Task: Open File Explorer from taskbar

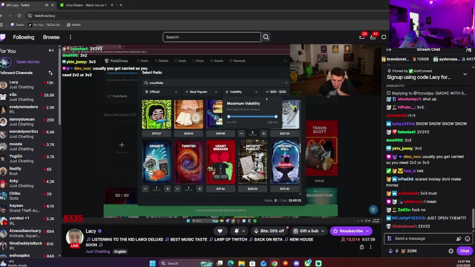Action: (x=242, y=263)
